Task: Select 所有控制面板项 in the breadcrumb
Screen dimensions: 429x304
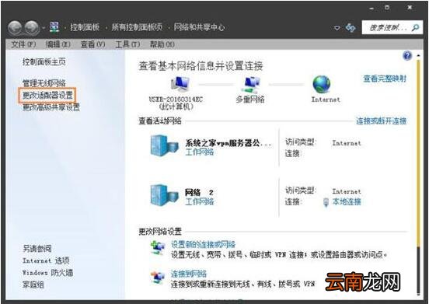Action: [x=137, y=27]
